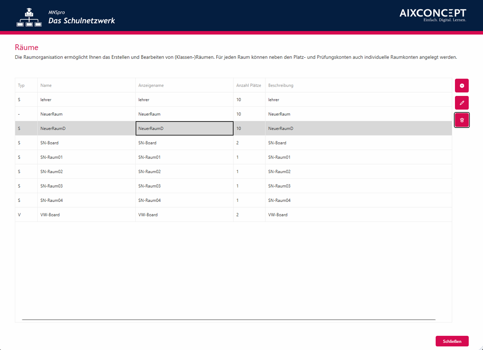Sort table by Name column header

46,85
